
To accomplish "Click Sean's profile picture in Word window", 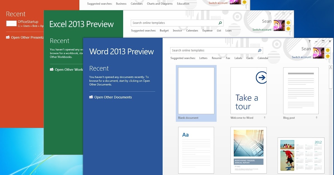I will tap(319, 53).
